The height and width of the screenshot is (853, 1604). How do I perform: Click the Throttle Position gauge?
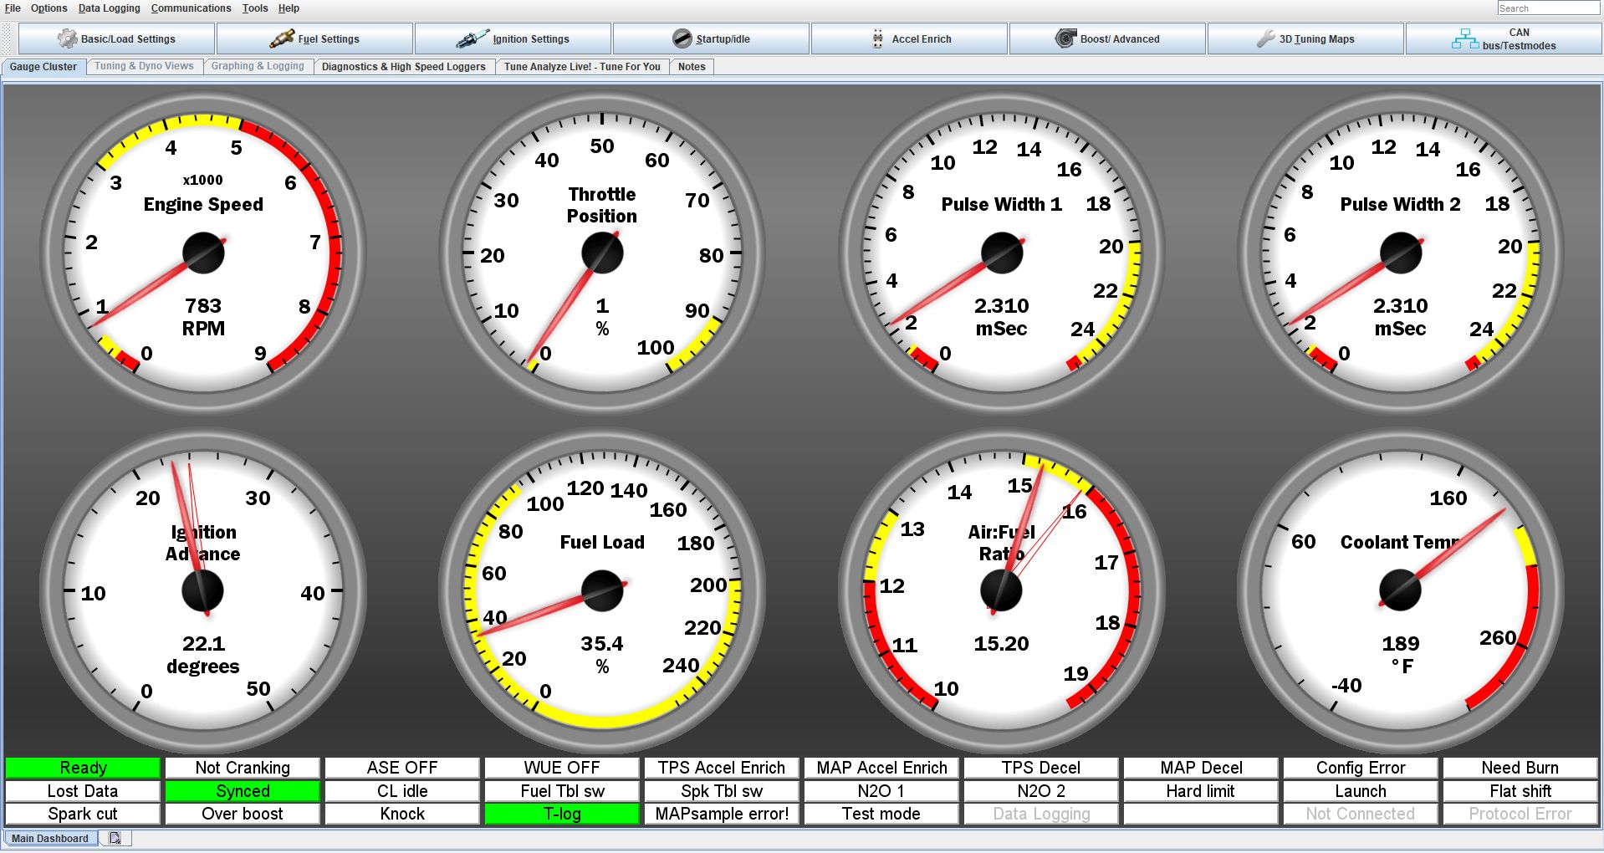(x=602, y=253)
